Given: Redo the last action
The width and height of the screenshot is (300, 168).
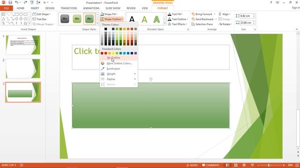Looking at the screenshot, I should (25, 2).
